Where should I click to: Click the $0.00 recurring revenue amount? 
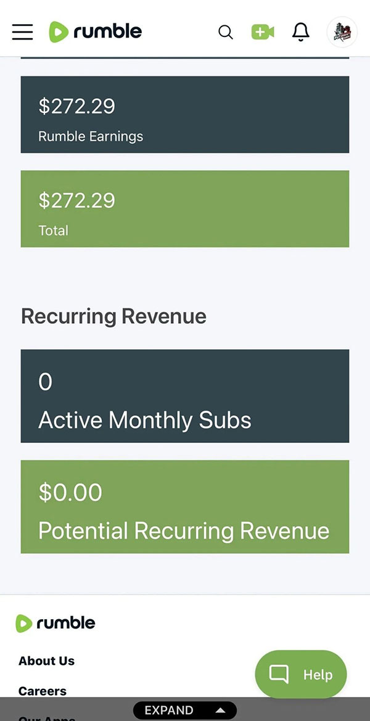click(70, 492)
